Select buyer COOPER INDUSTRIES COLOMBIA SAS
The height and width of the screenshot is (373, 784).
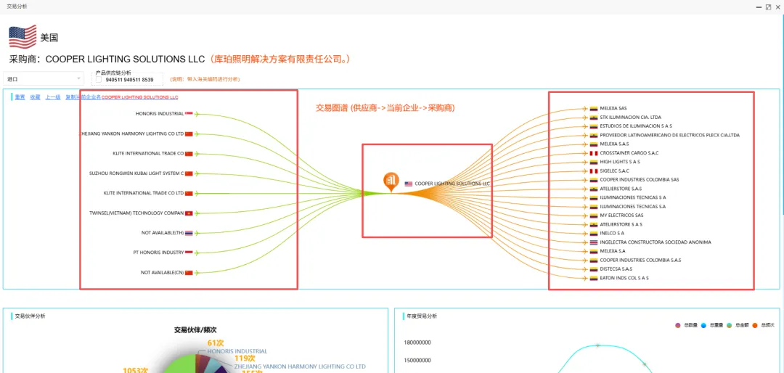pyautogui.click(x=640, y=179)
